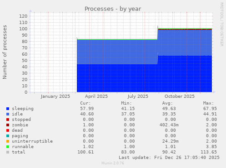Image resolution: width=226 pixels, height=168 pixels.
Task: Click the stopped legend color swatch
Action: pos(8,120)
